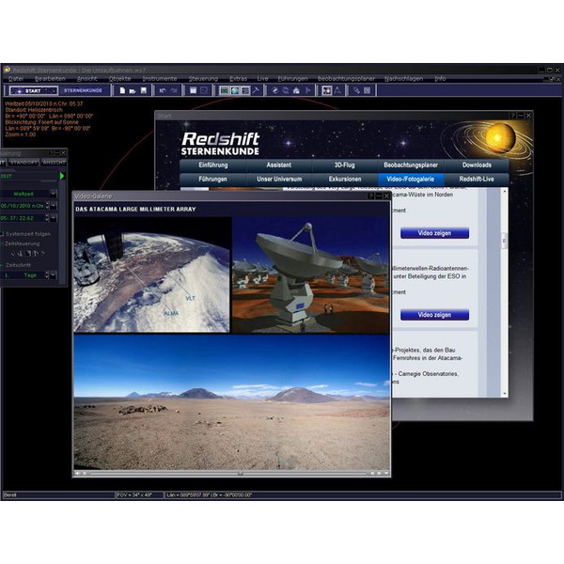This screenshot has width=564, height=564.
Task: Save using the floppy disk icon
Action: (x=144, y=90)
